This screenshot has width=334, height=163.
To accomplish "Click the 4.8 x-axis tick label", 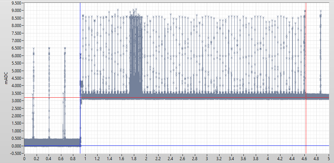I will pos(316,158).
